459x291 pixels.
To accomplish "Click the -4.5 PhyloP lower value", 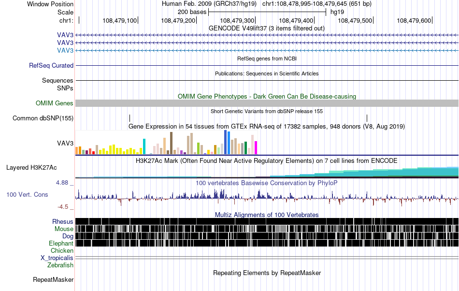I will (x=63, y=207).
